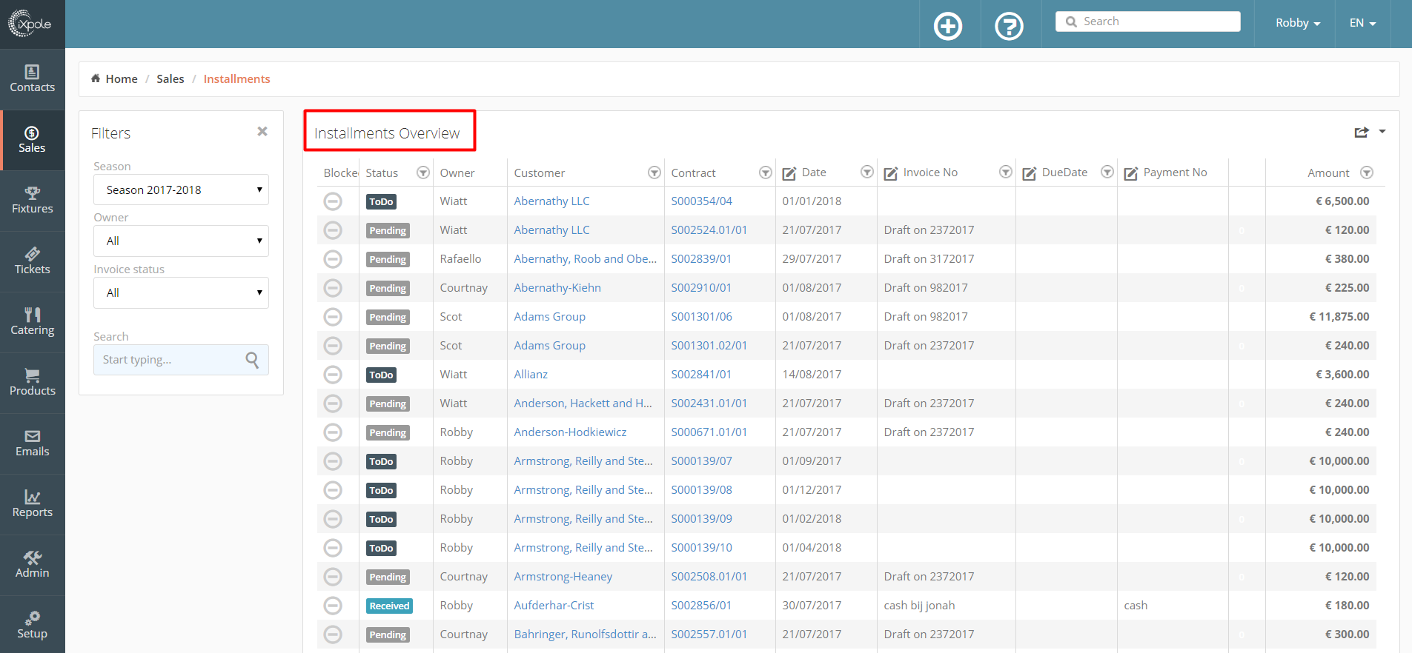Open customer Anderson-Hodkiewicz
Viewport: 1412px width, 653px height.
point(570,432)
